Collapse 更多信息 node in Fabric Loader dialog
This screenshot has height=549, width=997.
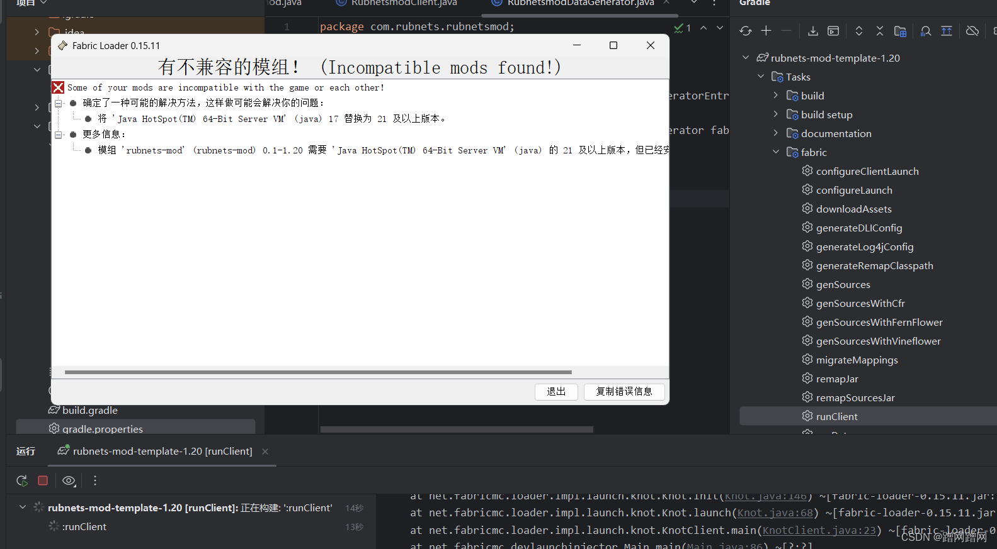click(x=59, y=135)
